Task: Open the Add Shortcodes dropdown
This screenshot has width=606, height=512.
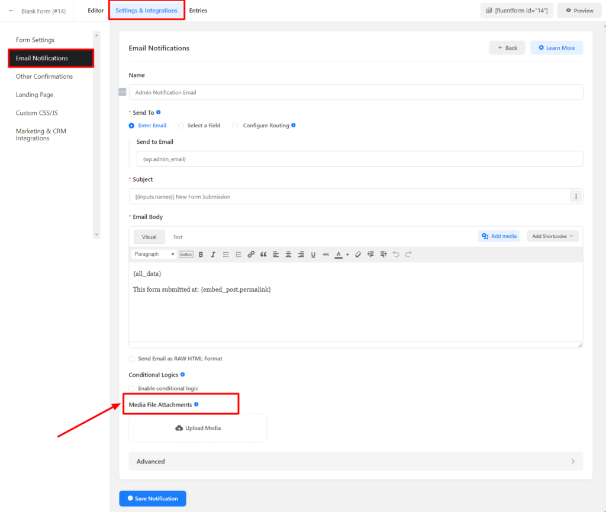Action: point(552,236)
